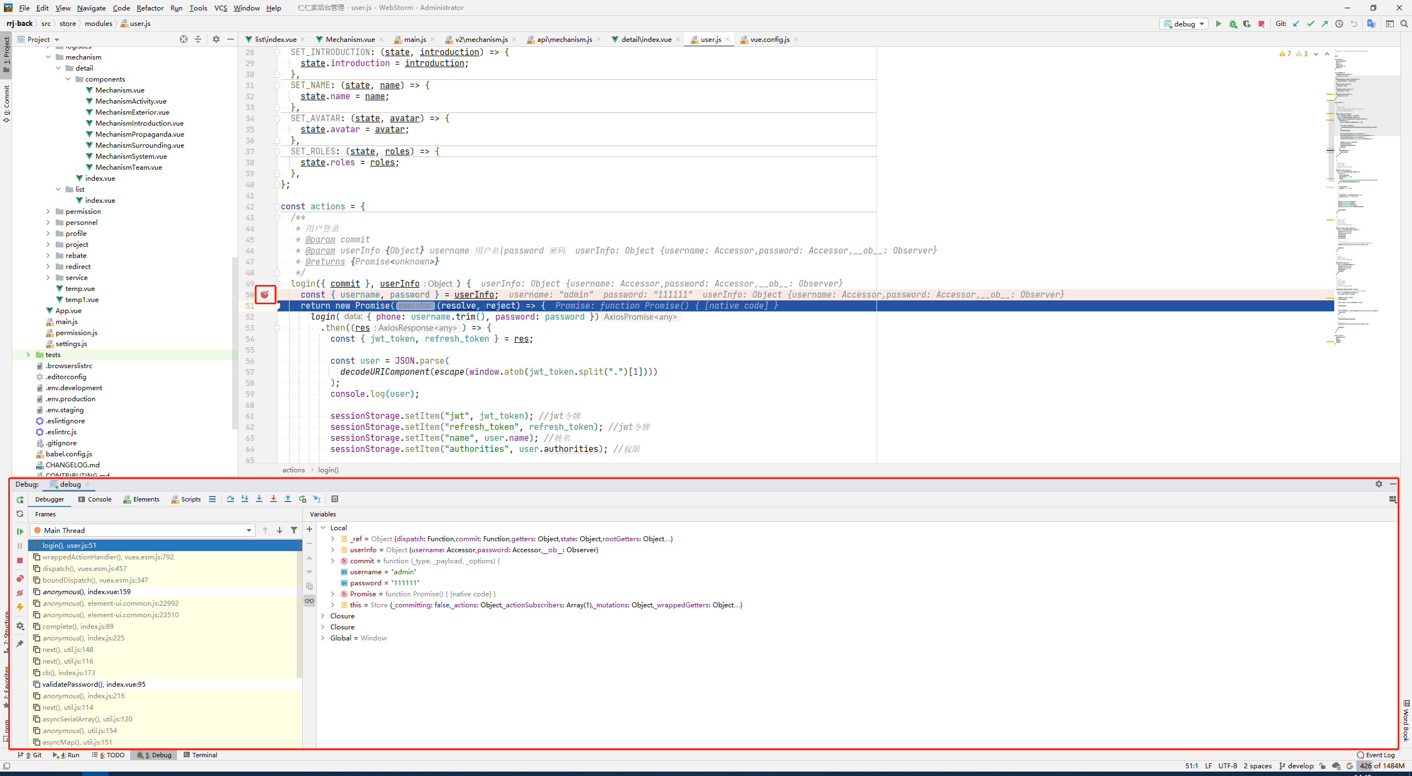Select the Console tab in debug panel
This screenshot has height=776, width=1412.
pos(97,498)
